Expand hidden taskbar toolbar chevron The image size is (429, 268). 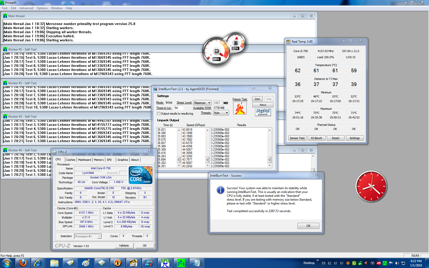point(318,261)
